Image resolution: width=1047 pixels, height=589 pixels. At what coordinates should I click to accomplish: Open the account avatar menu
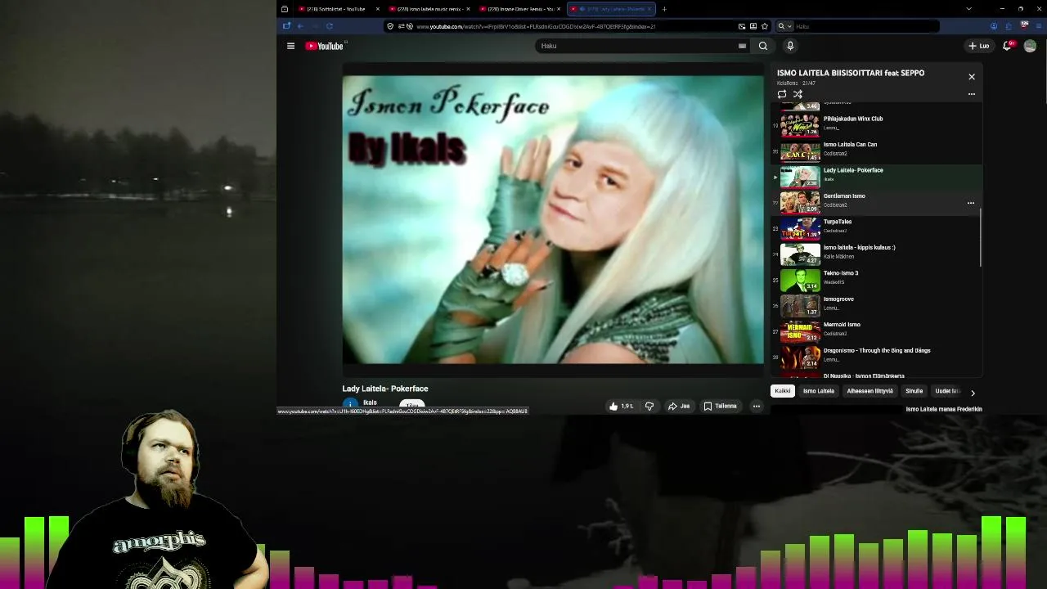(x=1030, y=46)
